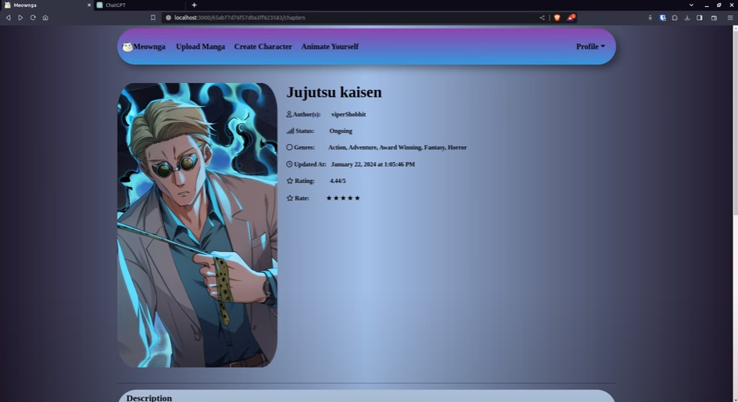Click the browser home icon
Image resolution: width=738 pixels, height=402 pixels.
(x=45, y=18)
